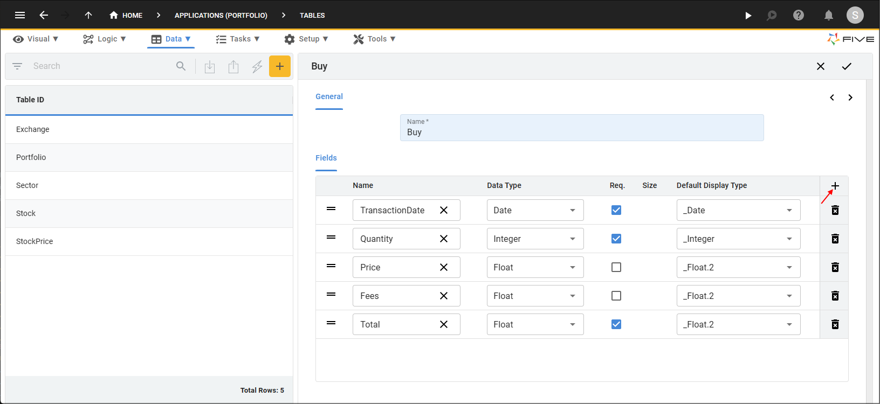Toggle Req. checkbox for Fees
Screen dimensions: 880x404
tap(616, 296)
